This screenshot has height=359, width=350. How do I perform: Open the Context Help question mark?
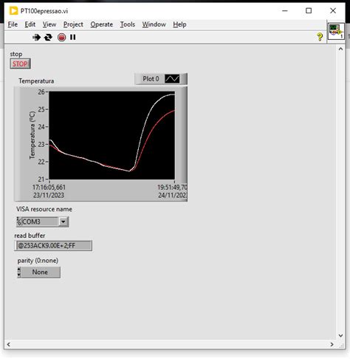click(320, 37)
